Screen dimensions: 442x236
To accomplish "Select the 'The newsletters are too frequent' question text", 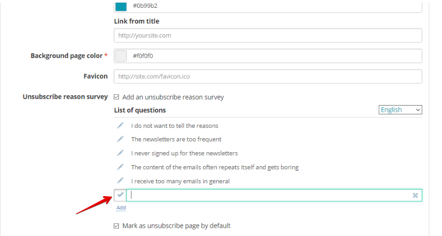I will pos(176,139).
